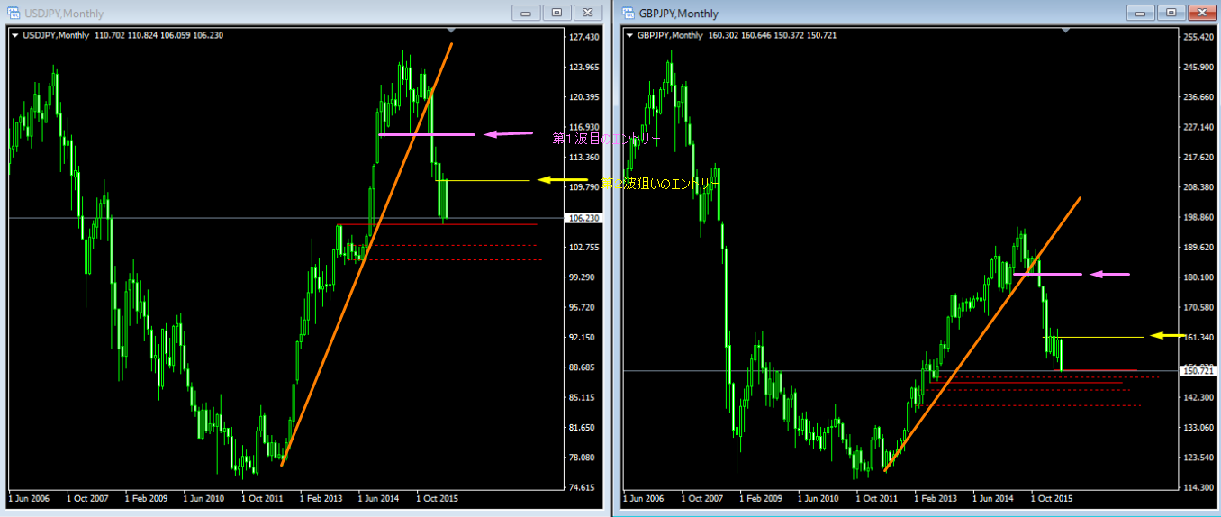
Task: Click the chart shift triangle on GBPJPY chart
Action: pos(1065,31)
